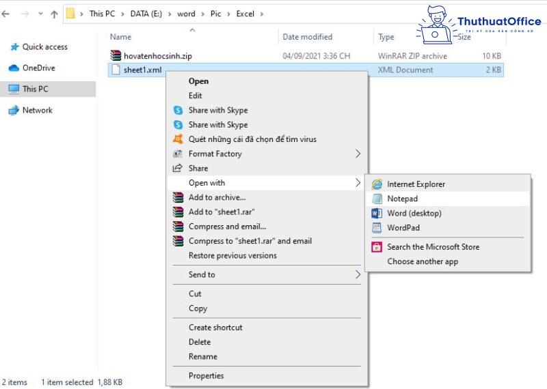Screen dimensions: 547x389
Task: Click the Word (desktop) icon
Action: click(x=377, y=213)
